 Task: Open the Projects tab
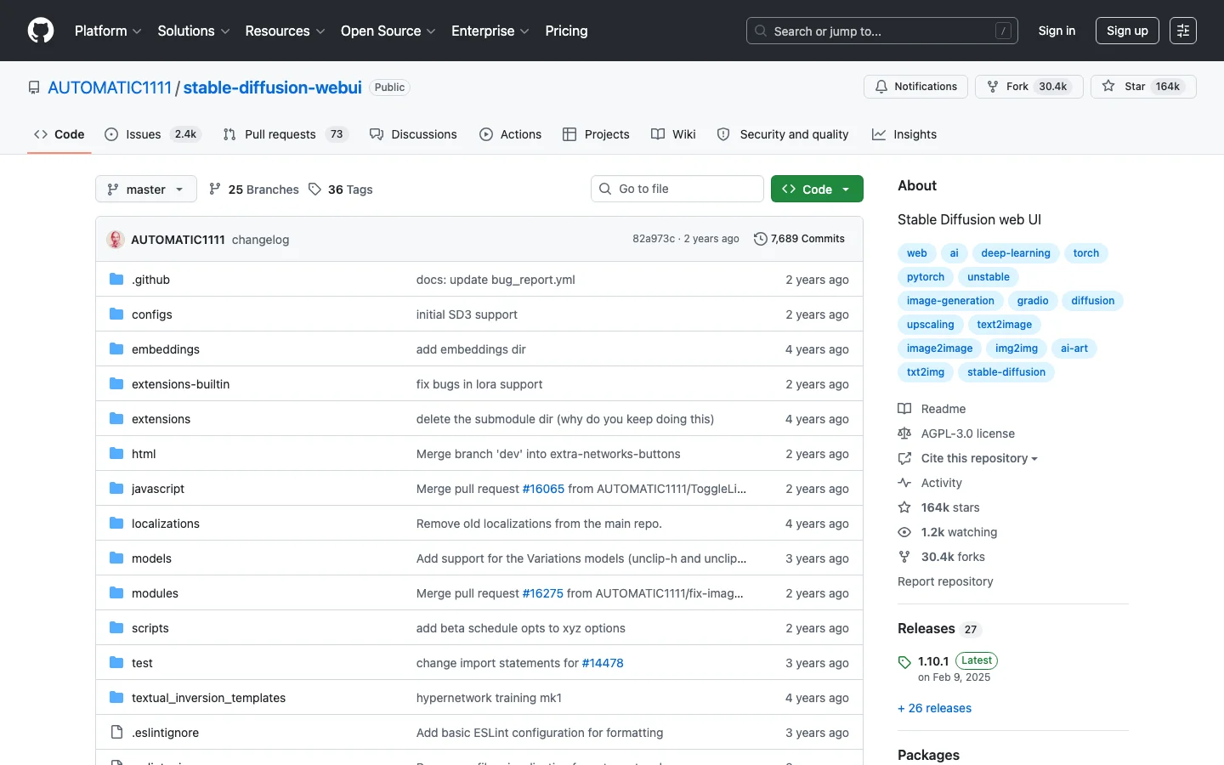click(596, 134)
